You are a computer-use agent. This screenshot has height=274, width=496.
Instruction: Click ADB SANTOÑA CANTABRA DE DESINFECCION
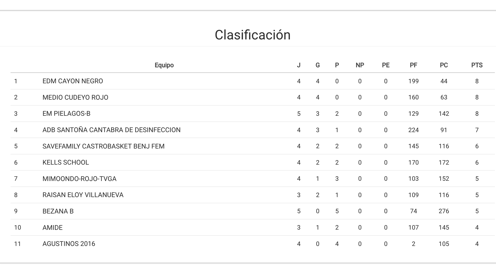pyautogui.click(x=111, y=130)
